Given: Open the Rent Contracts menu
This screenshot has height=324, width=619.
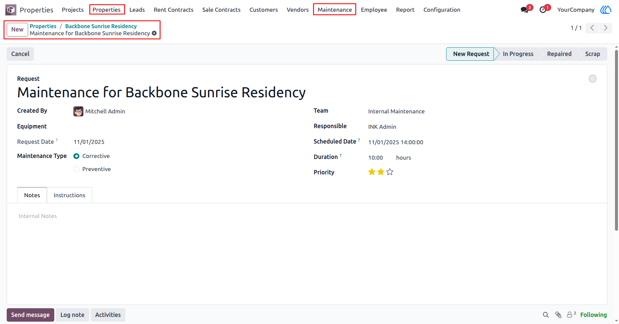Looking at the screenshot, I should [174, 10].
